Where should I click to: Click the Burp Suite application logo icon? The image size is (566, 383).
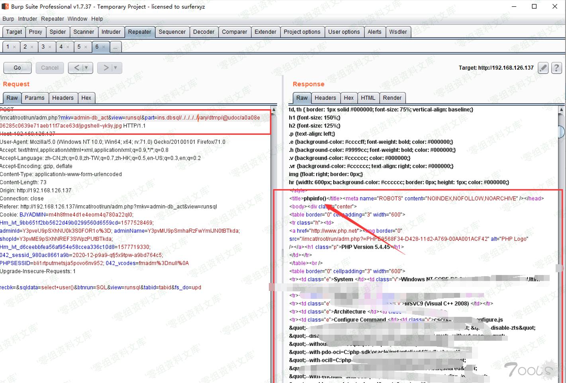pos(5,6)
